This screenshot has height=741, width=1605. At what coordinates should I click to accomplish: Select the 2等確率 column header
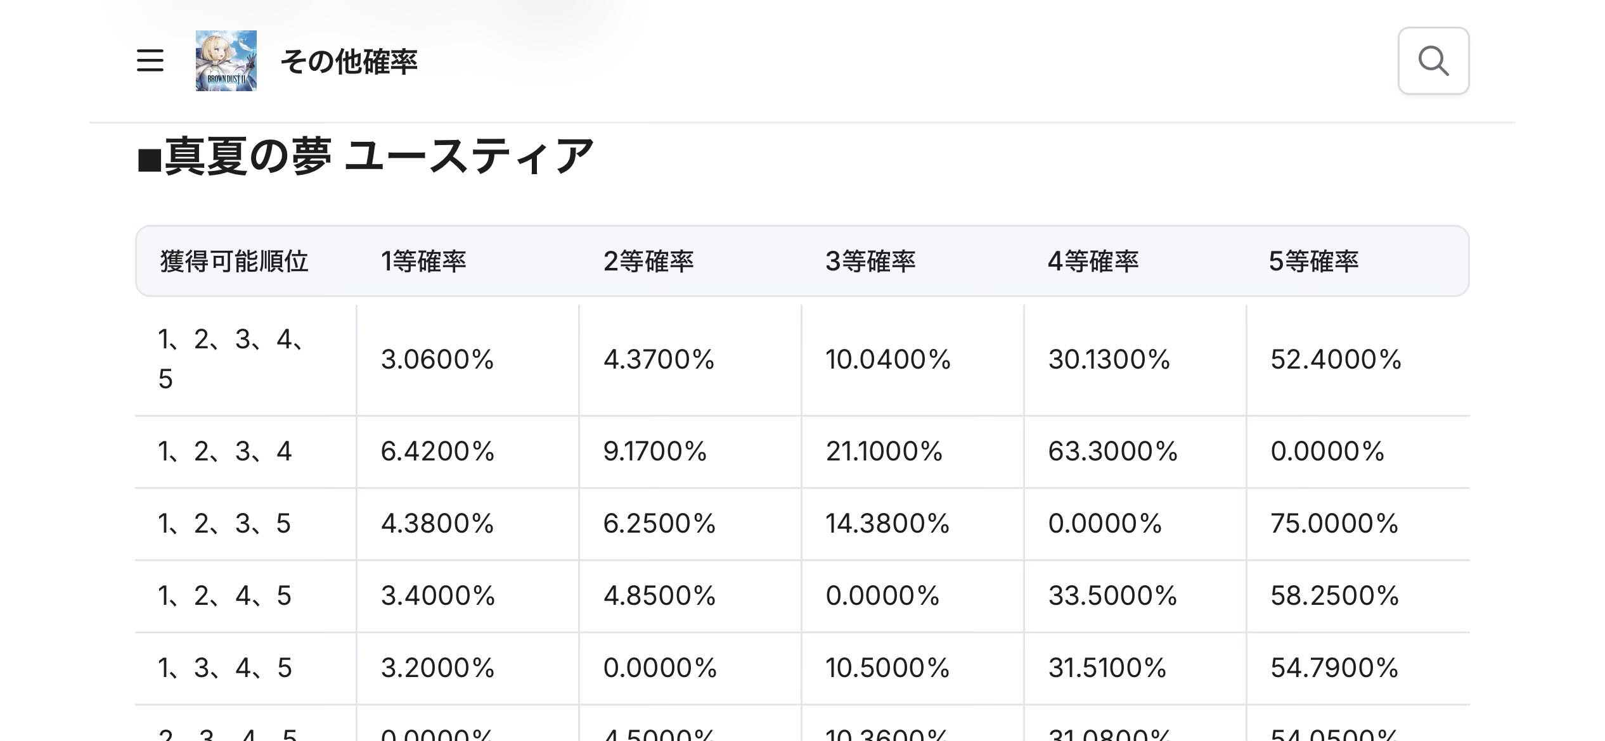coord(648,262)
